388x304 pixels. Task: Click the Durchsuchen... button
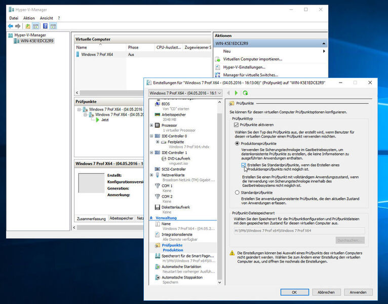pyautogui.click(x=350, y=240)
